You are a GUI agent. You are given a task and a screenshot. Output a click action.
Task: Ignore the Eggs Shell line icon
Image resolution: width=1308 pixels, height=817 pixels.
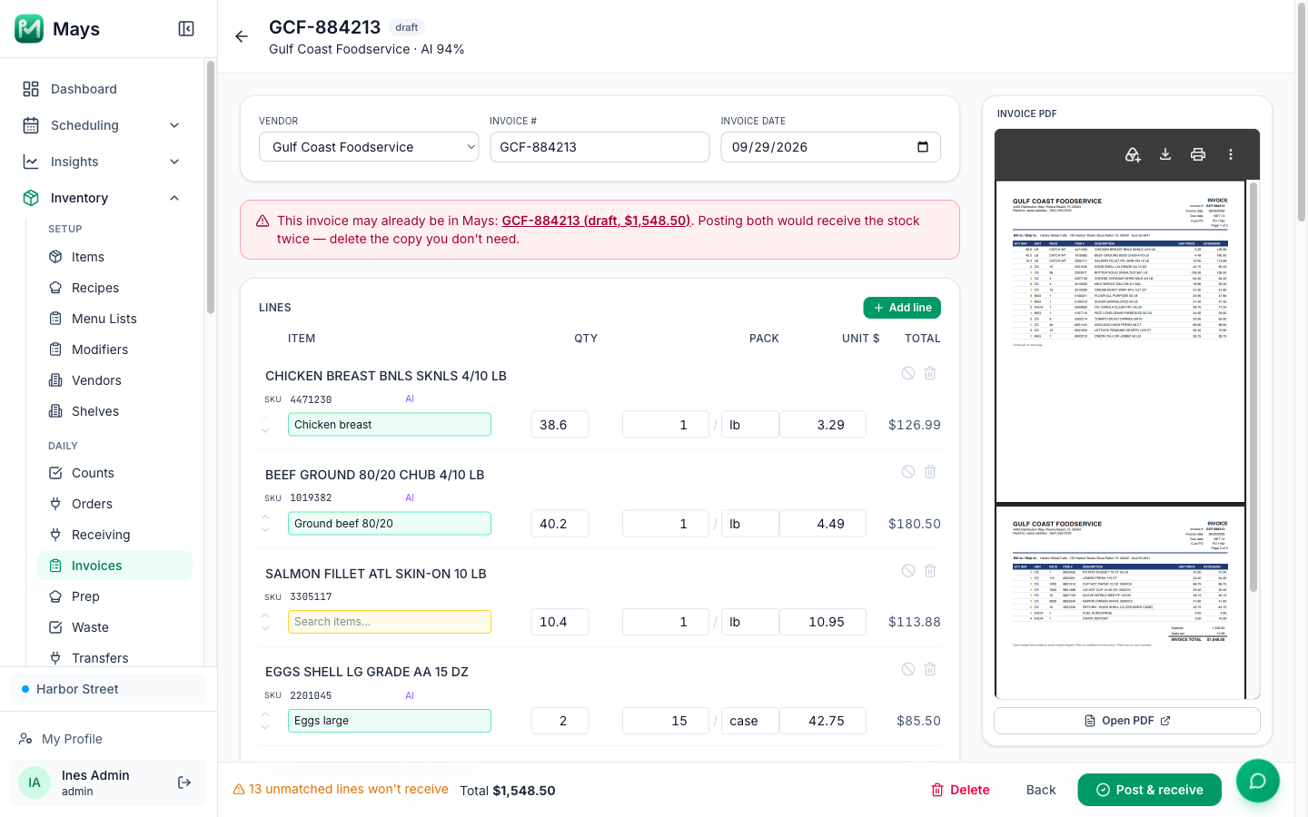click(908, 669)
